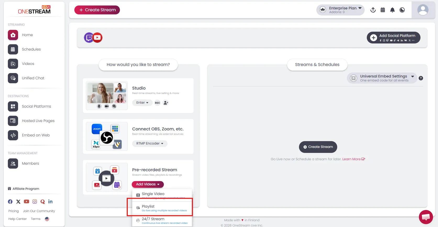Viewport: 438px width, 227px height.
Task: Click the YouTube icon in sidebar footer
Action: [26, 202]
